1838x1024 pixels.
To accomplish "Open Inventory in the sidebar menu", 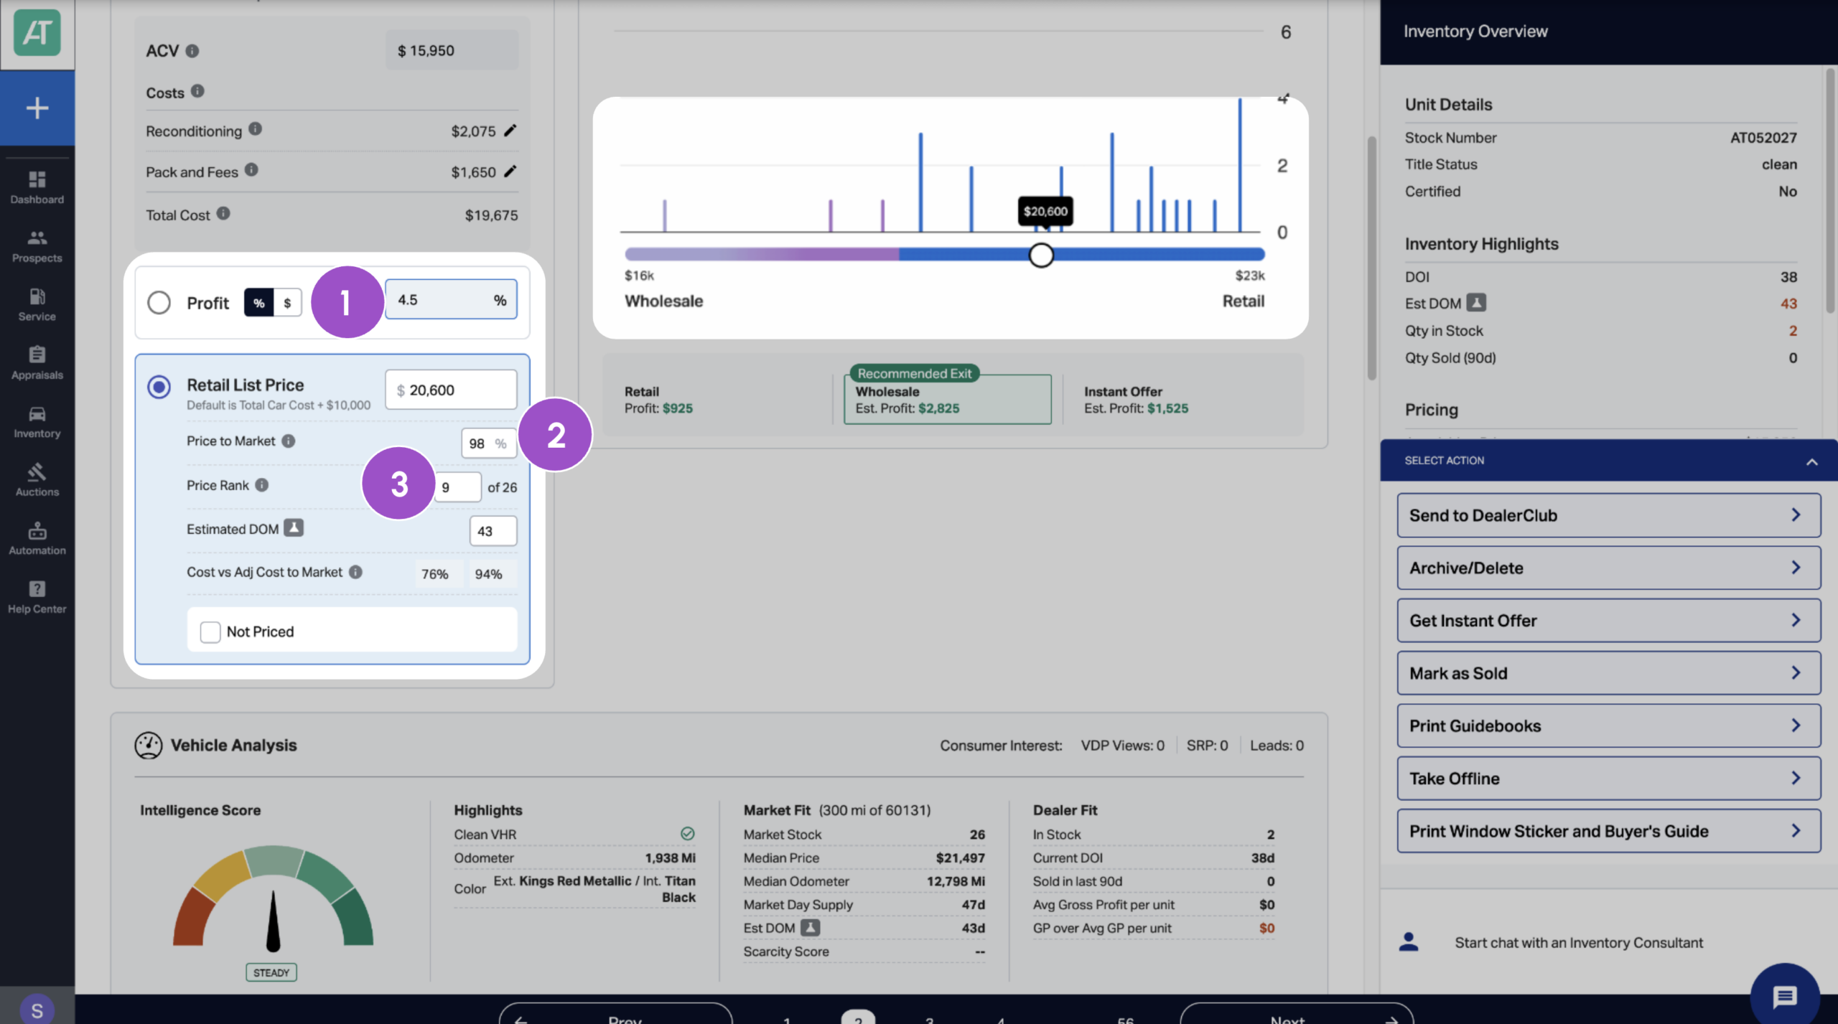I will (x=37, y=421).
